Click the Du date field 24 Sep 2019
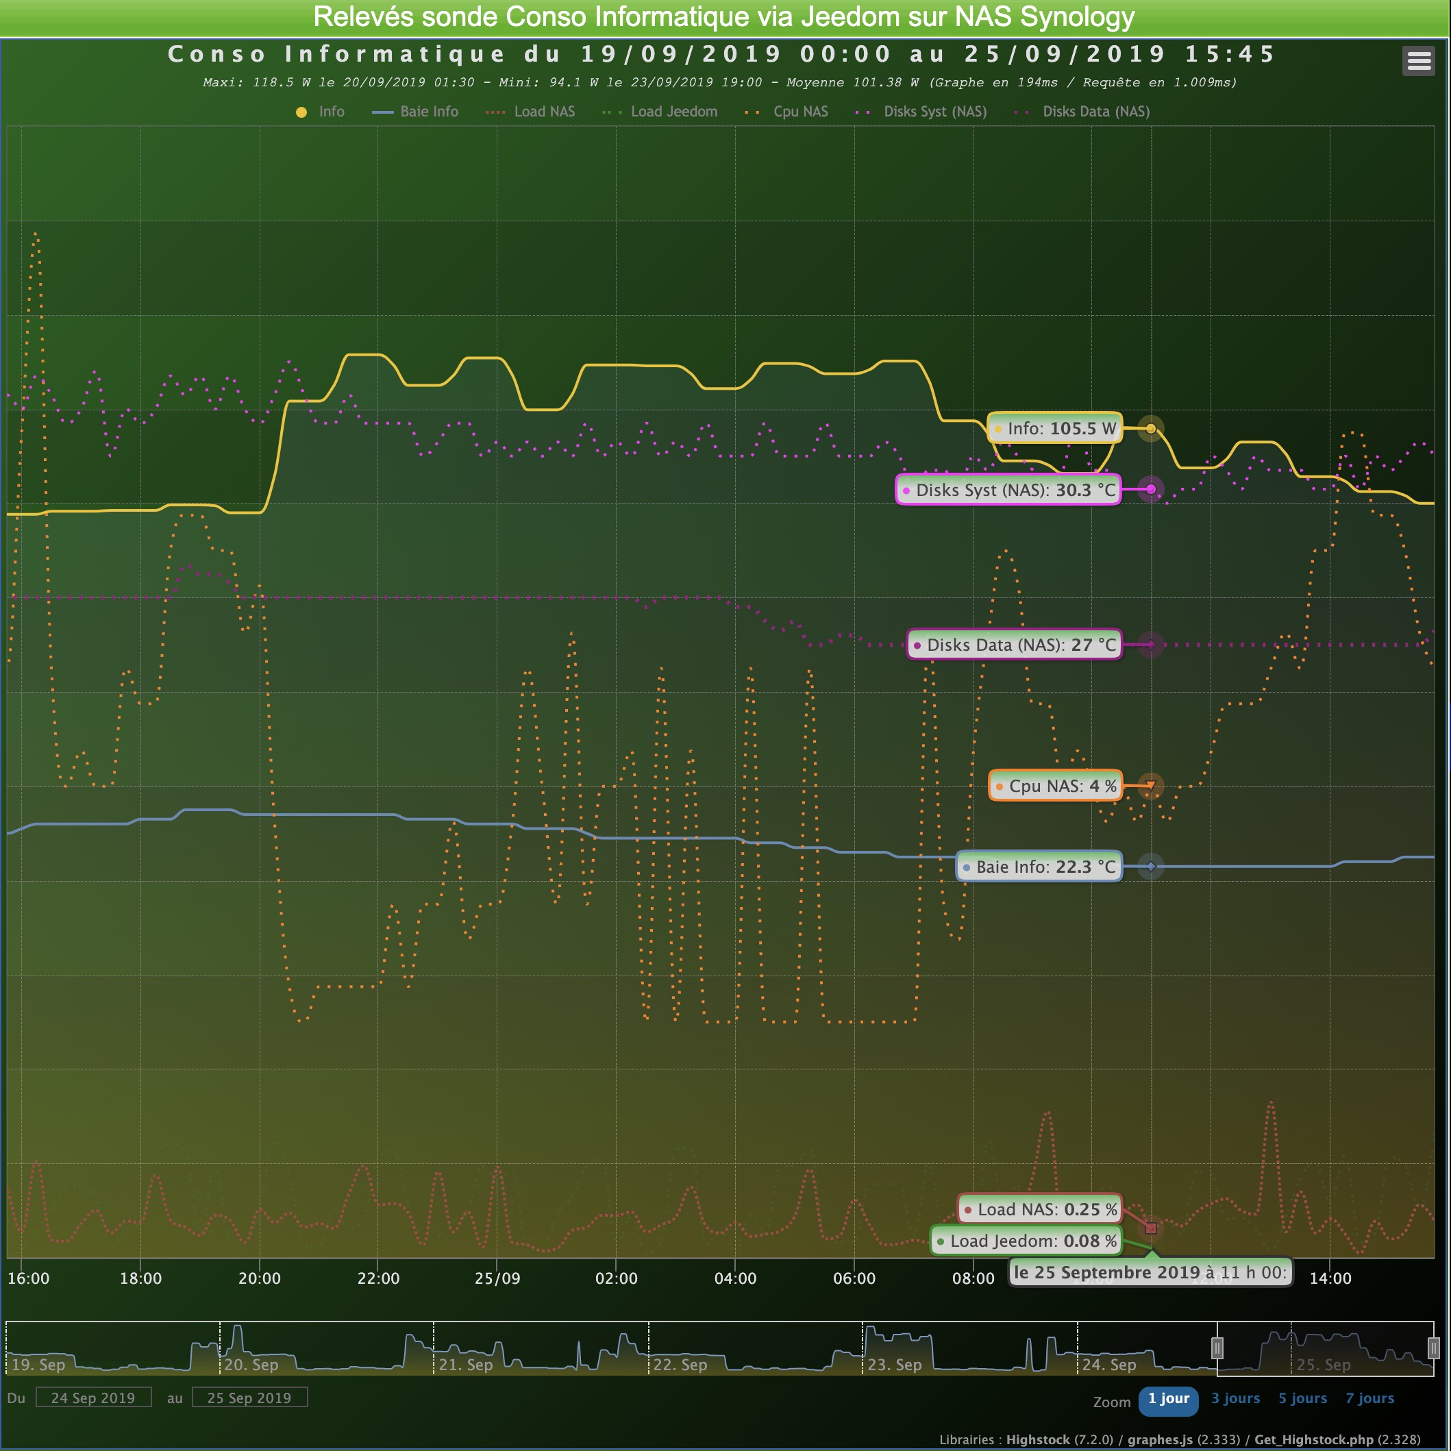Screen dimensions: 1451x1451 [93, 1398]
